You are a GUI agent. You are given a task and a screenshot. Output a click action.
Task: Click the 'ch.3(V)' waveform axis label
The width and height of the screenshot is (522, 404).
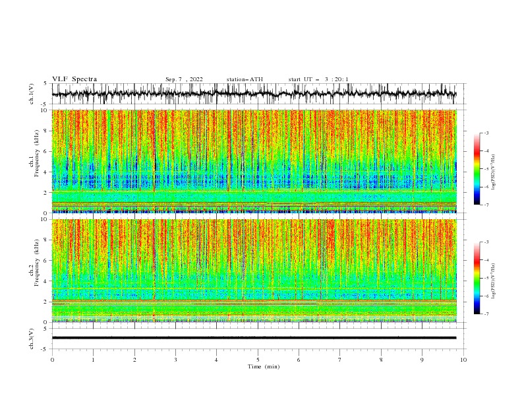click(32, 339)
